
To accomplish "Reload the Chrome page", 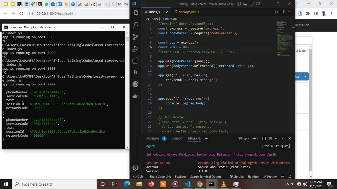I will (x=21, y=13).
